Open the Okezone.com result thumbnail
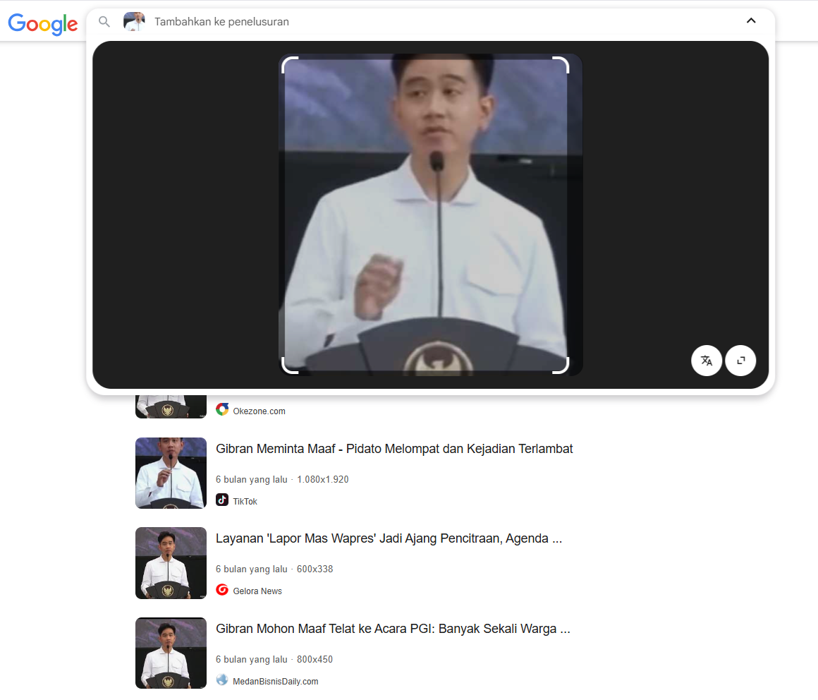 tap(171, 406)
